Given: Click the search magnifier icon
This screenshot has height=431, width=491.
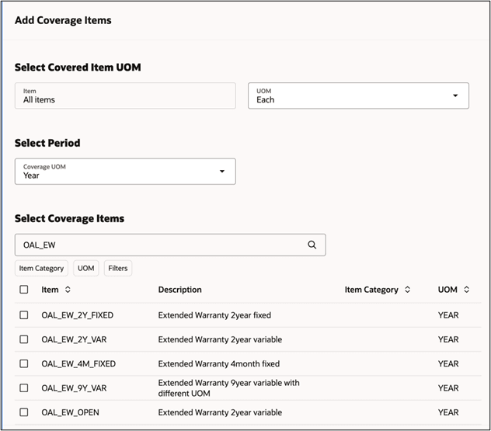Looking at the screenshot, I should 312,245.
